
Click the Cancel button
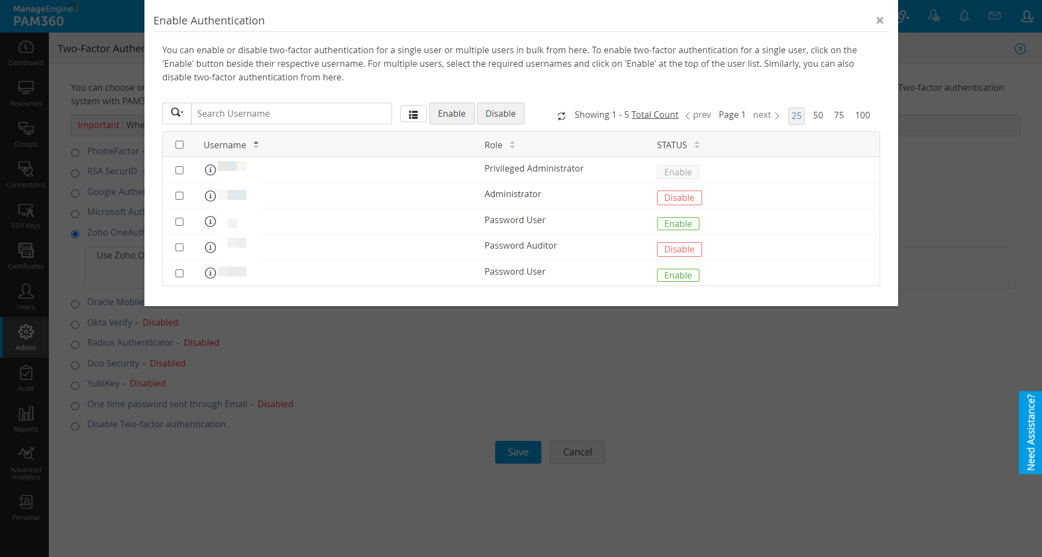[x=577, y=452]
